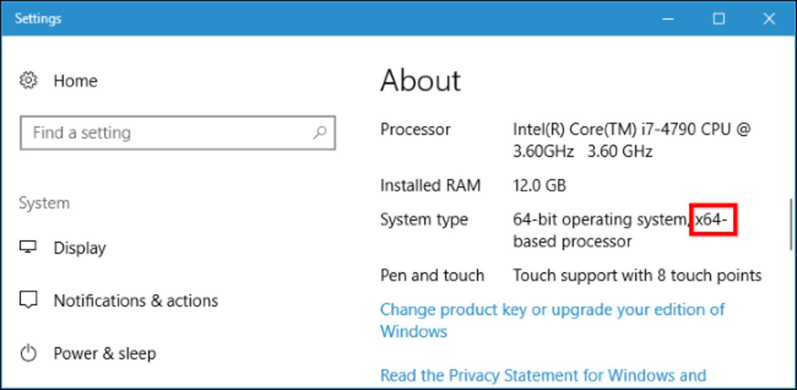
Task: Click the magnifier search icon
Action: [320, 133]
